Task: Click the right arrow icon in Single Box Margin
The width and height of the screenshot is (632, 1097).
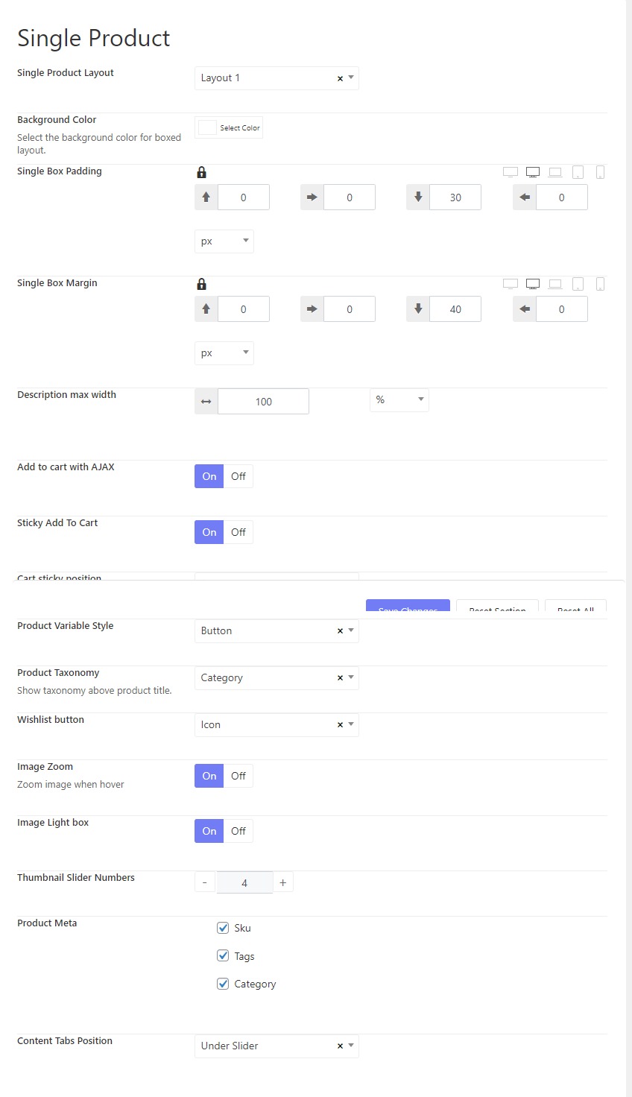Action: coord(312,309)
